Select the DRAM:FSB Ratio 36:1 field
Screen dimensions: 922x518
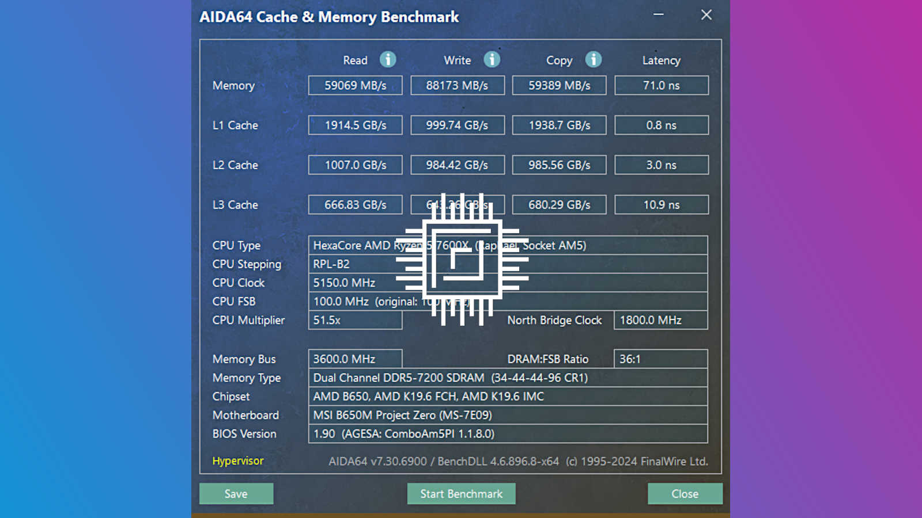tap(660, 359)
